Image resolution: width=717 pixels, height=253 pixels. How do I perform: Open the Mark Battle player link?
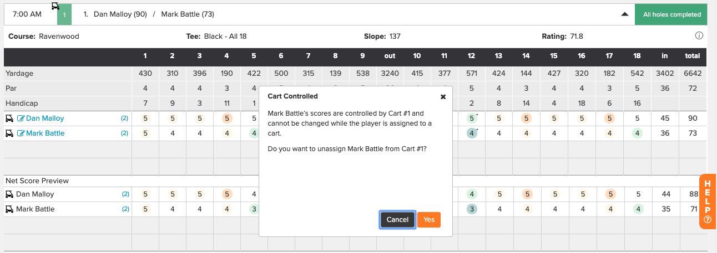[45, 133]
